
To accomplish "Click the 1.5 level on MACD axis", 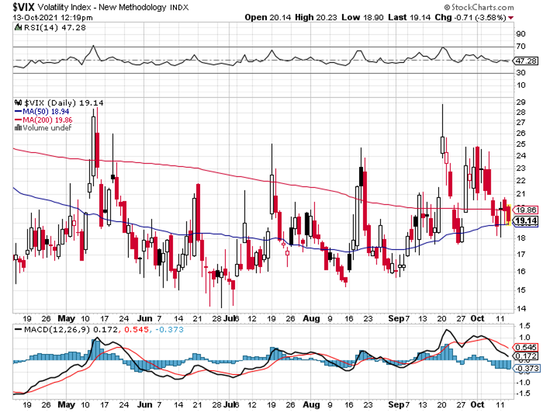I will click(x=525, y=326).
